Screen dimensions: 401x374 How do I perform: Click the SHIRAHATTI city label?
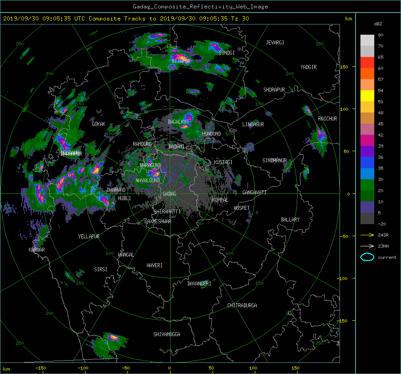point(167,212)
